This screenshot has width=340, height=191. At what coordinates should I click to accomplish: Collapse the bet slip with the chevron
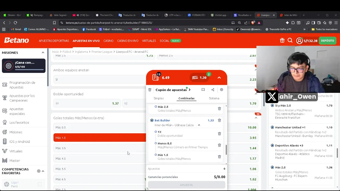(219, 78)
